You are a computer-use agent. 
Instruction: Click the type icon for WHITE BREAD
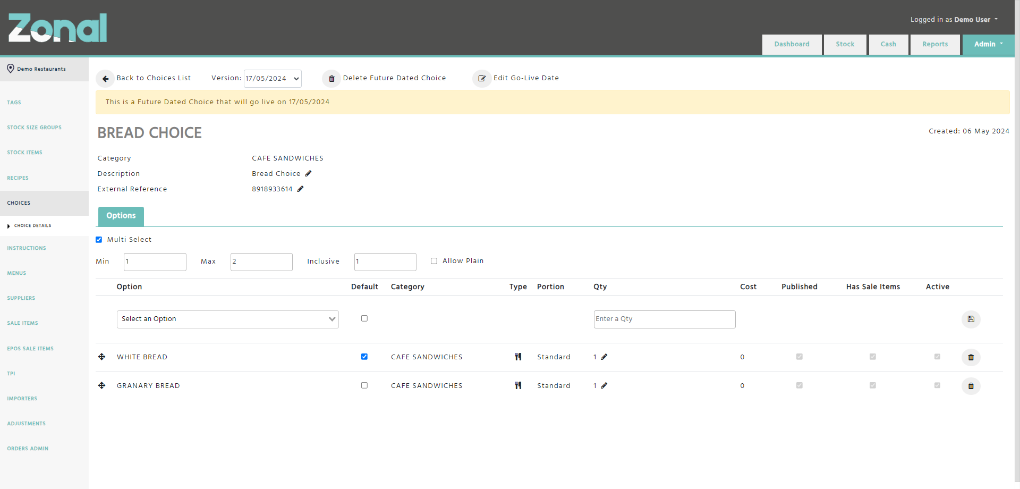pos(518,357)
